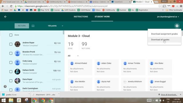Click the back arrow in Classroom header
Screen dimensions: 183x103
coord(5,17)
